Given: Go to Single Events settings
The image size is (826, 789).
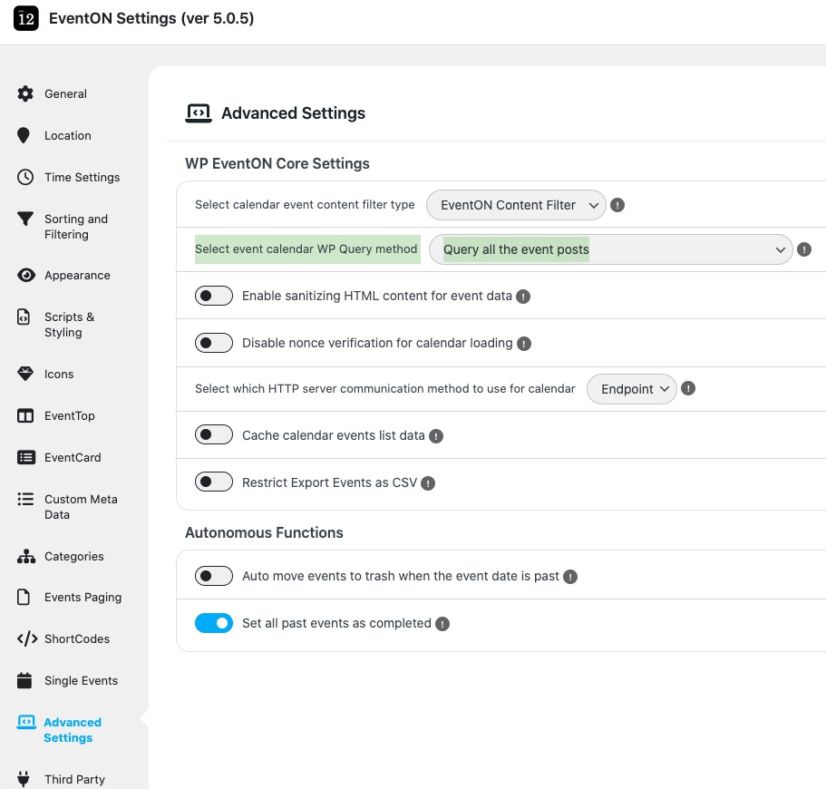Looking at the screenshot, I should (x=81, y=681).
